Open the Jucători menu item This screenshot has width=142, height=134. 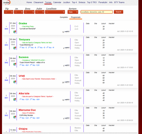(x=66, y=2)
